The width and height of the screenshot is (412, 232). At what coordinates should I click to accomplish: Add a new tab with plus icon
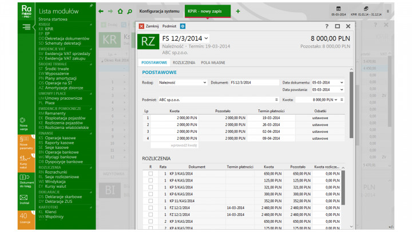pyautogui.click(x=238, y=11)
